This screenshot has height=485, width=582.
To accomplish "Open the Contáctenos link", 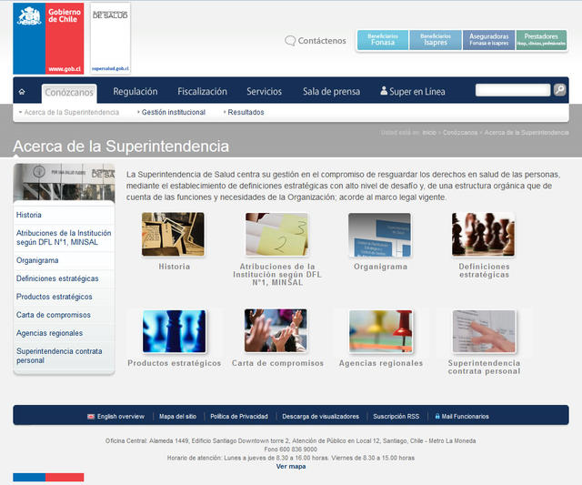I will click(x=316, y=41).
